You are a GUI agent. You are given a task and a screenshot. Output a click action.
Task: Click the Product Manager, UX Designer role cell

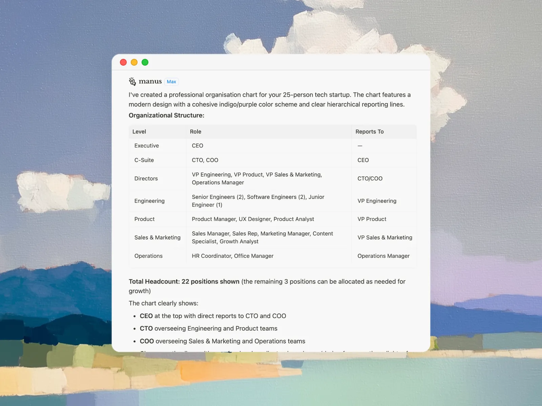[253, 219]
